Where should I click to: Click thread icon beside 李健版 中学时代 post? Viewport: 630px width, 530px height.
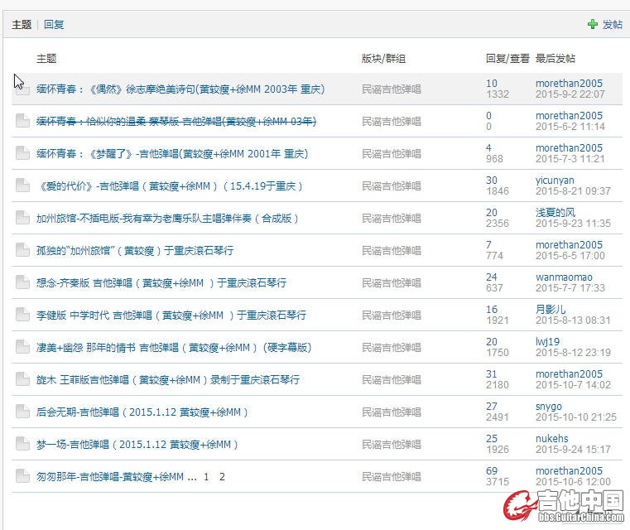pos(22,316)
